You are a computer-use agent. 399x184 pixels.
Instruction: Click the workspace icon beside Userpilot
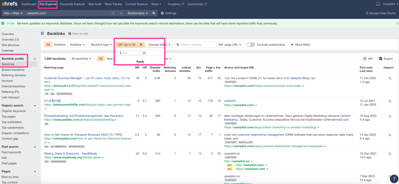[x=378, y=4]
